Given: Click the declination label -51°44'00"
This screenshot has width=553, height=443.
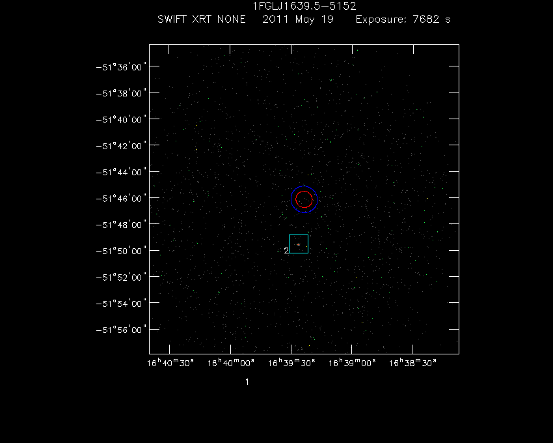Looking at the screenshot, I should click(121, 172).
